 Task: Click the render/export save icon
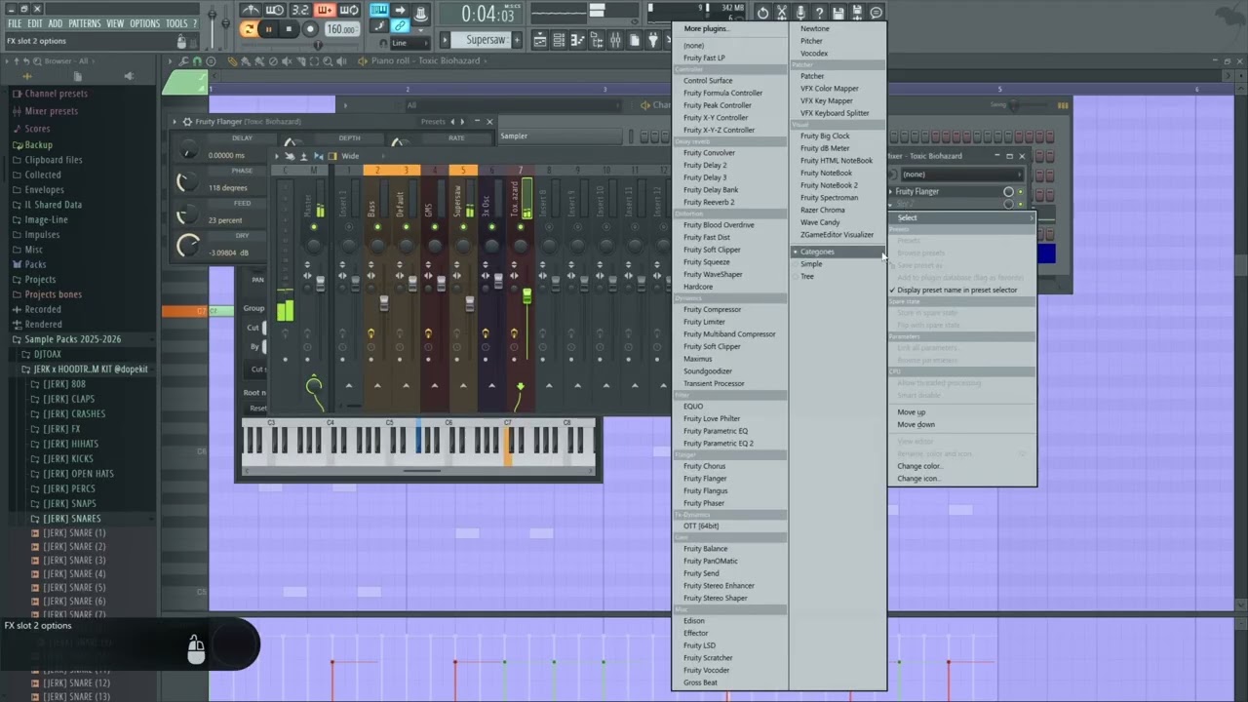click(x=857, y=13)
